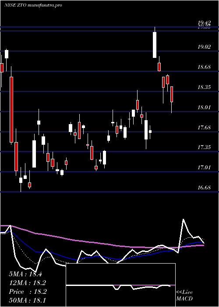Click the Live MACD inset chart box

[x=120, y=285]
